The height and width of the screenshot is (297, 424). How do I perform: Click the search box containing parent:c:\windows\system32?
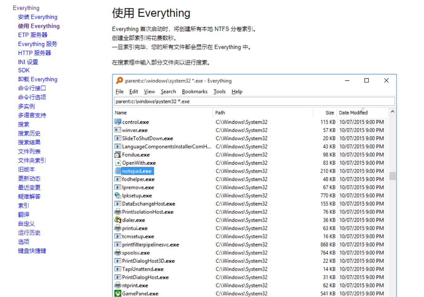click(254, 101)
